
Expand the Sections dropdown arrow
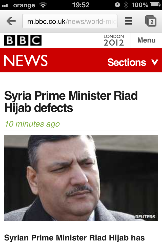155,62
